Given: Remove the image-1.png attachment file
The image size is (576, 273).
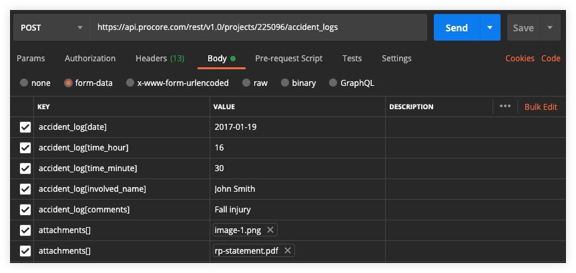Looking at the screenshot, I should pos(270,230).
